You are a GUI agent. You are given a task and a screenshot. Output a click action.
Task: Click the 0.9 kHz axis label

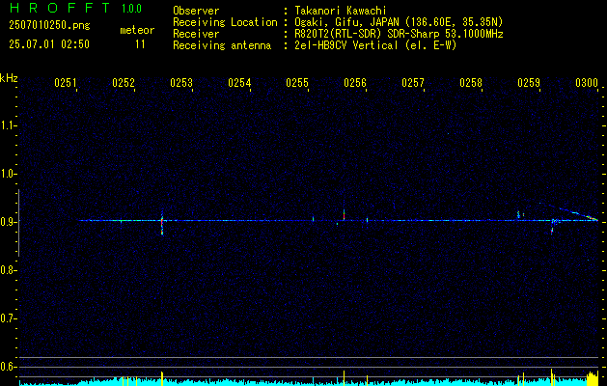[x=8, y=222]
